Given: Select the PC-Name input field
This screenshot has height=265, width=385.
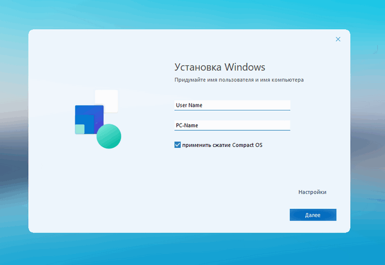Looking at the screenshot, I should (x=232, y=125).
